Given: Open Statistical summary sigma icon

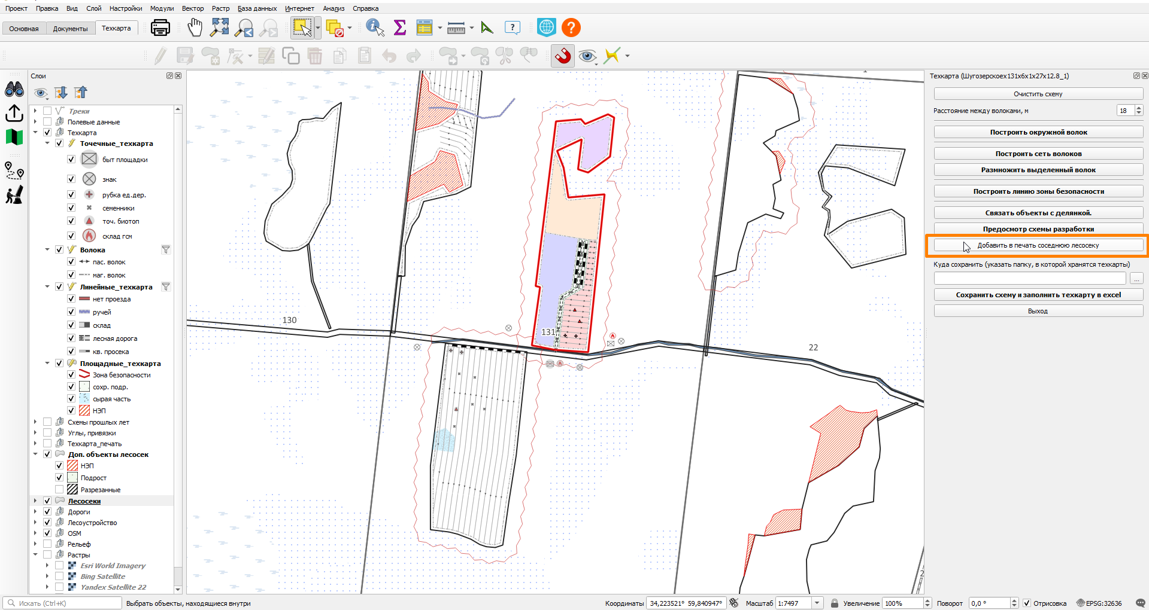Looking at the screenshot, I should 399,28.
